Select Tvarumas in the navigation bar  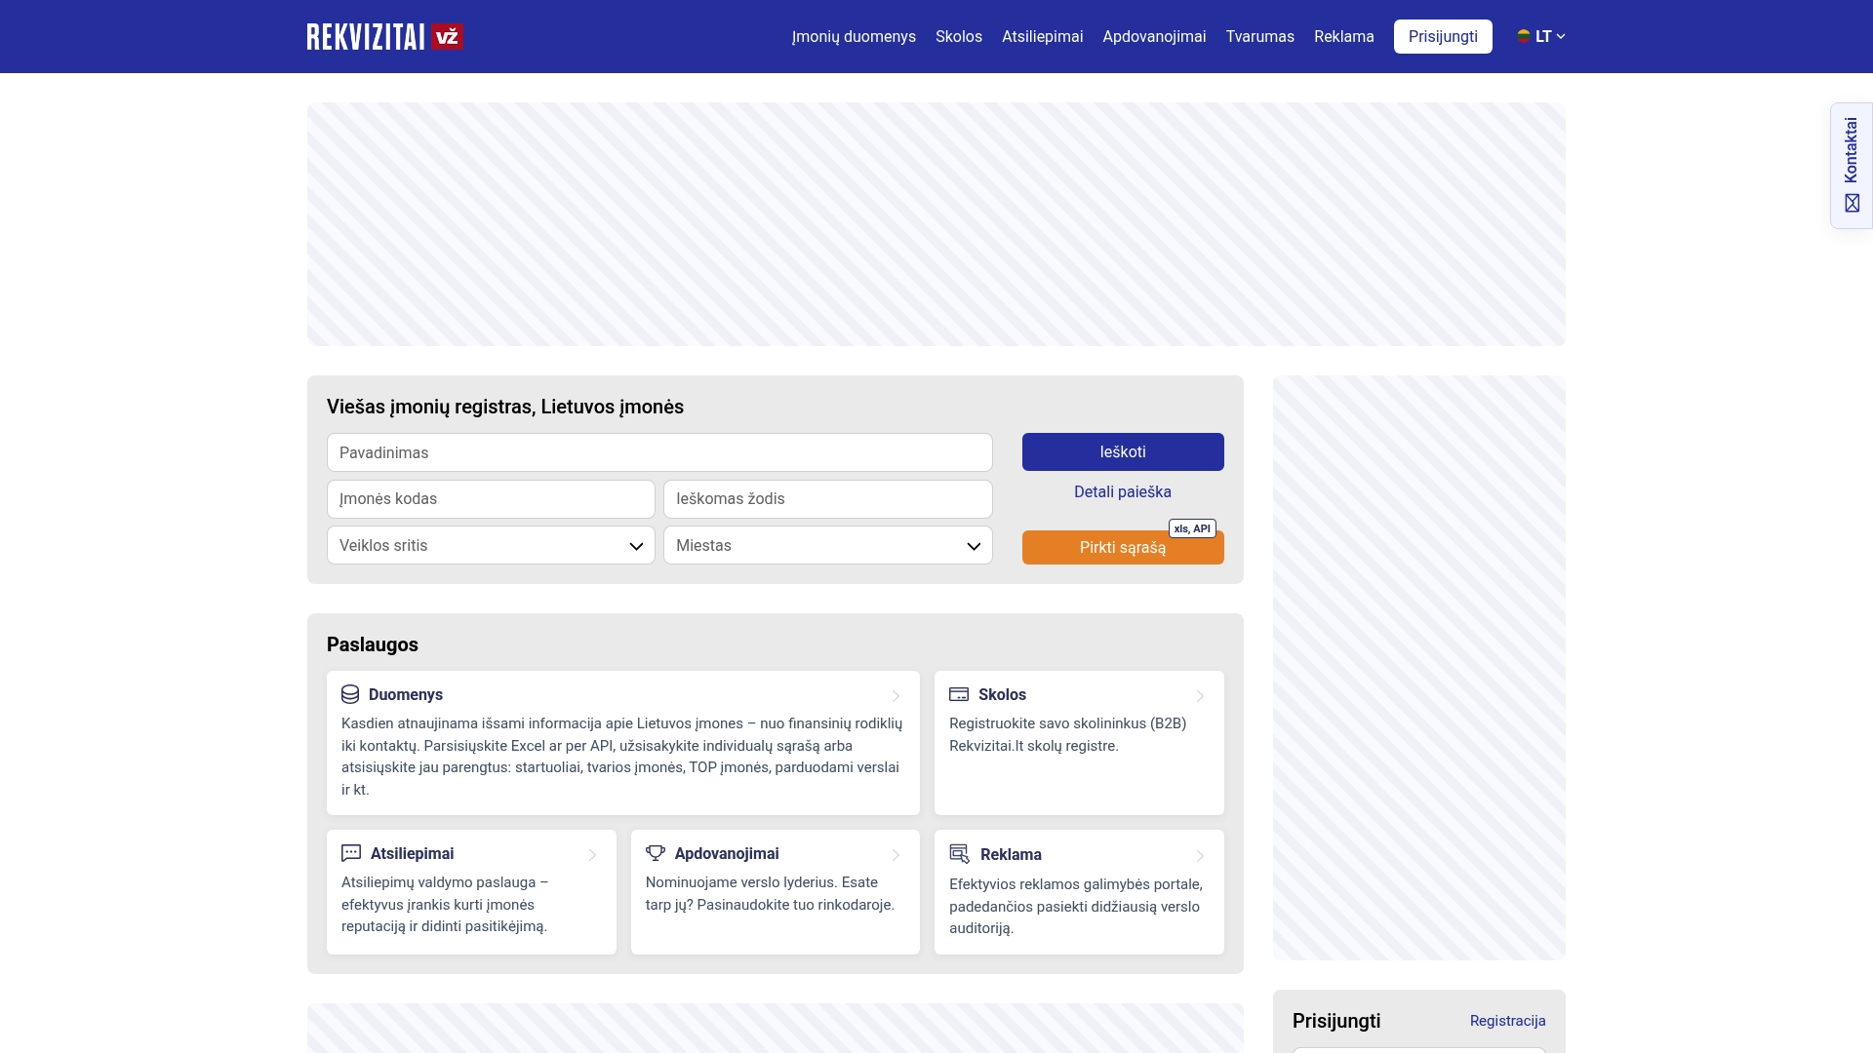click(x=1259, y=36)
